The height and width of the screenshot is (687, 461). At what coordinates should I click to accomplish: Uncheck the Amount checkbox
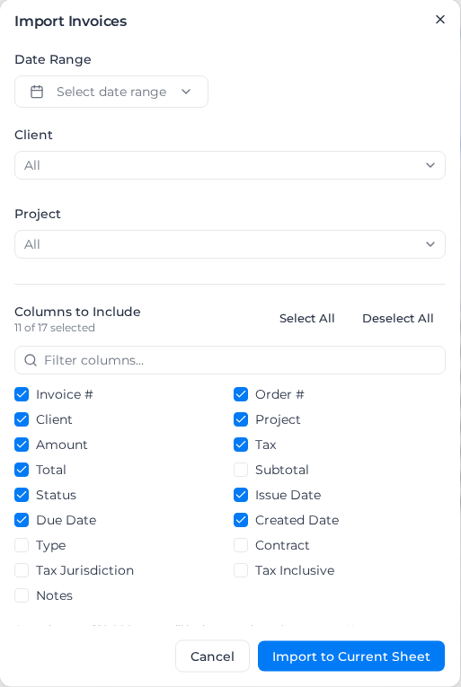coord(22,445)
